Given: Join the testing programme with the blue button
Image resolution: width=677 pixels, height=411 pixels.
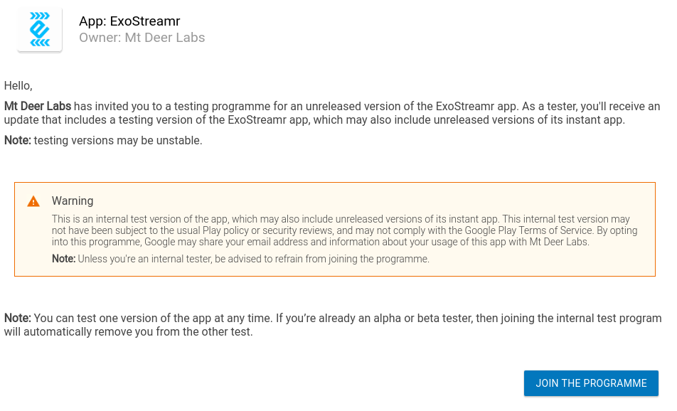Looking at the screenshot, I should pos(591,383).
